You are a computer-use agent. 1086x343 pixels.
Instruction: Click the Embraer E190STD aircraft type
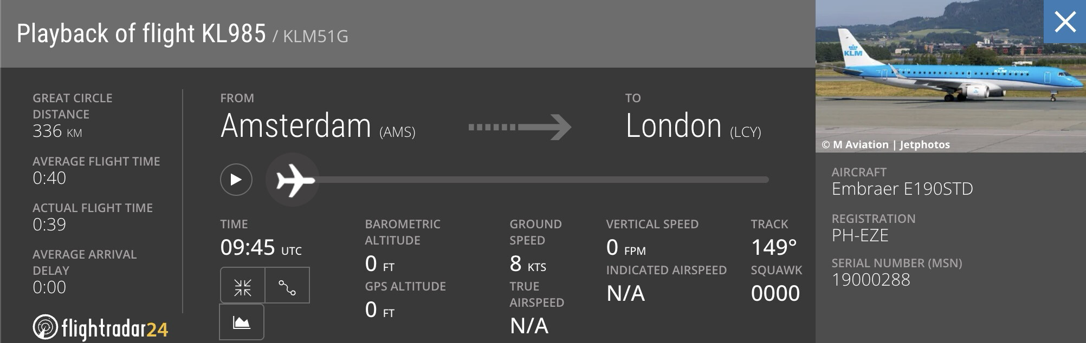coord(902,189)
